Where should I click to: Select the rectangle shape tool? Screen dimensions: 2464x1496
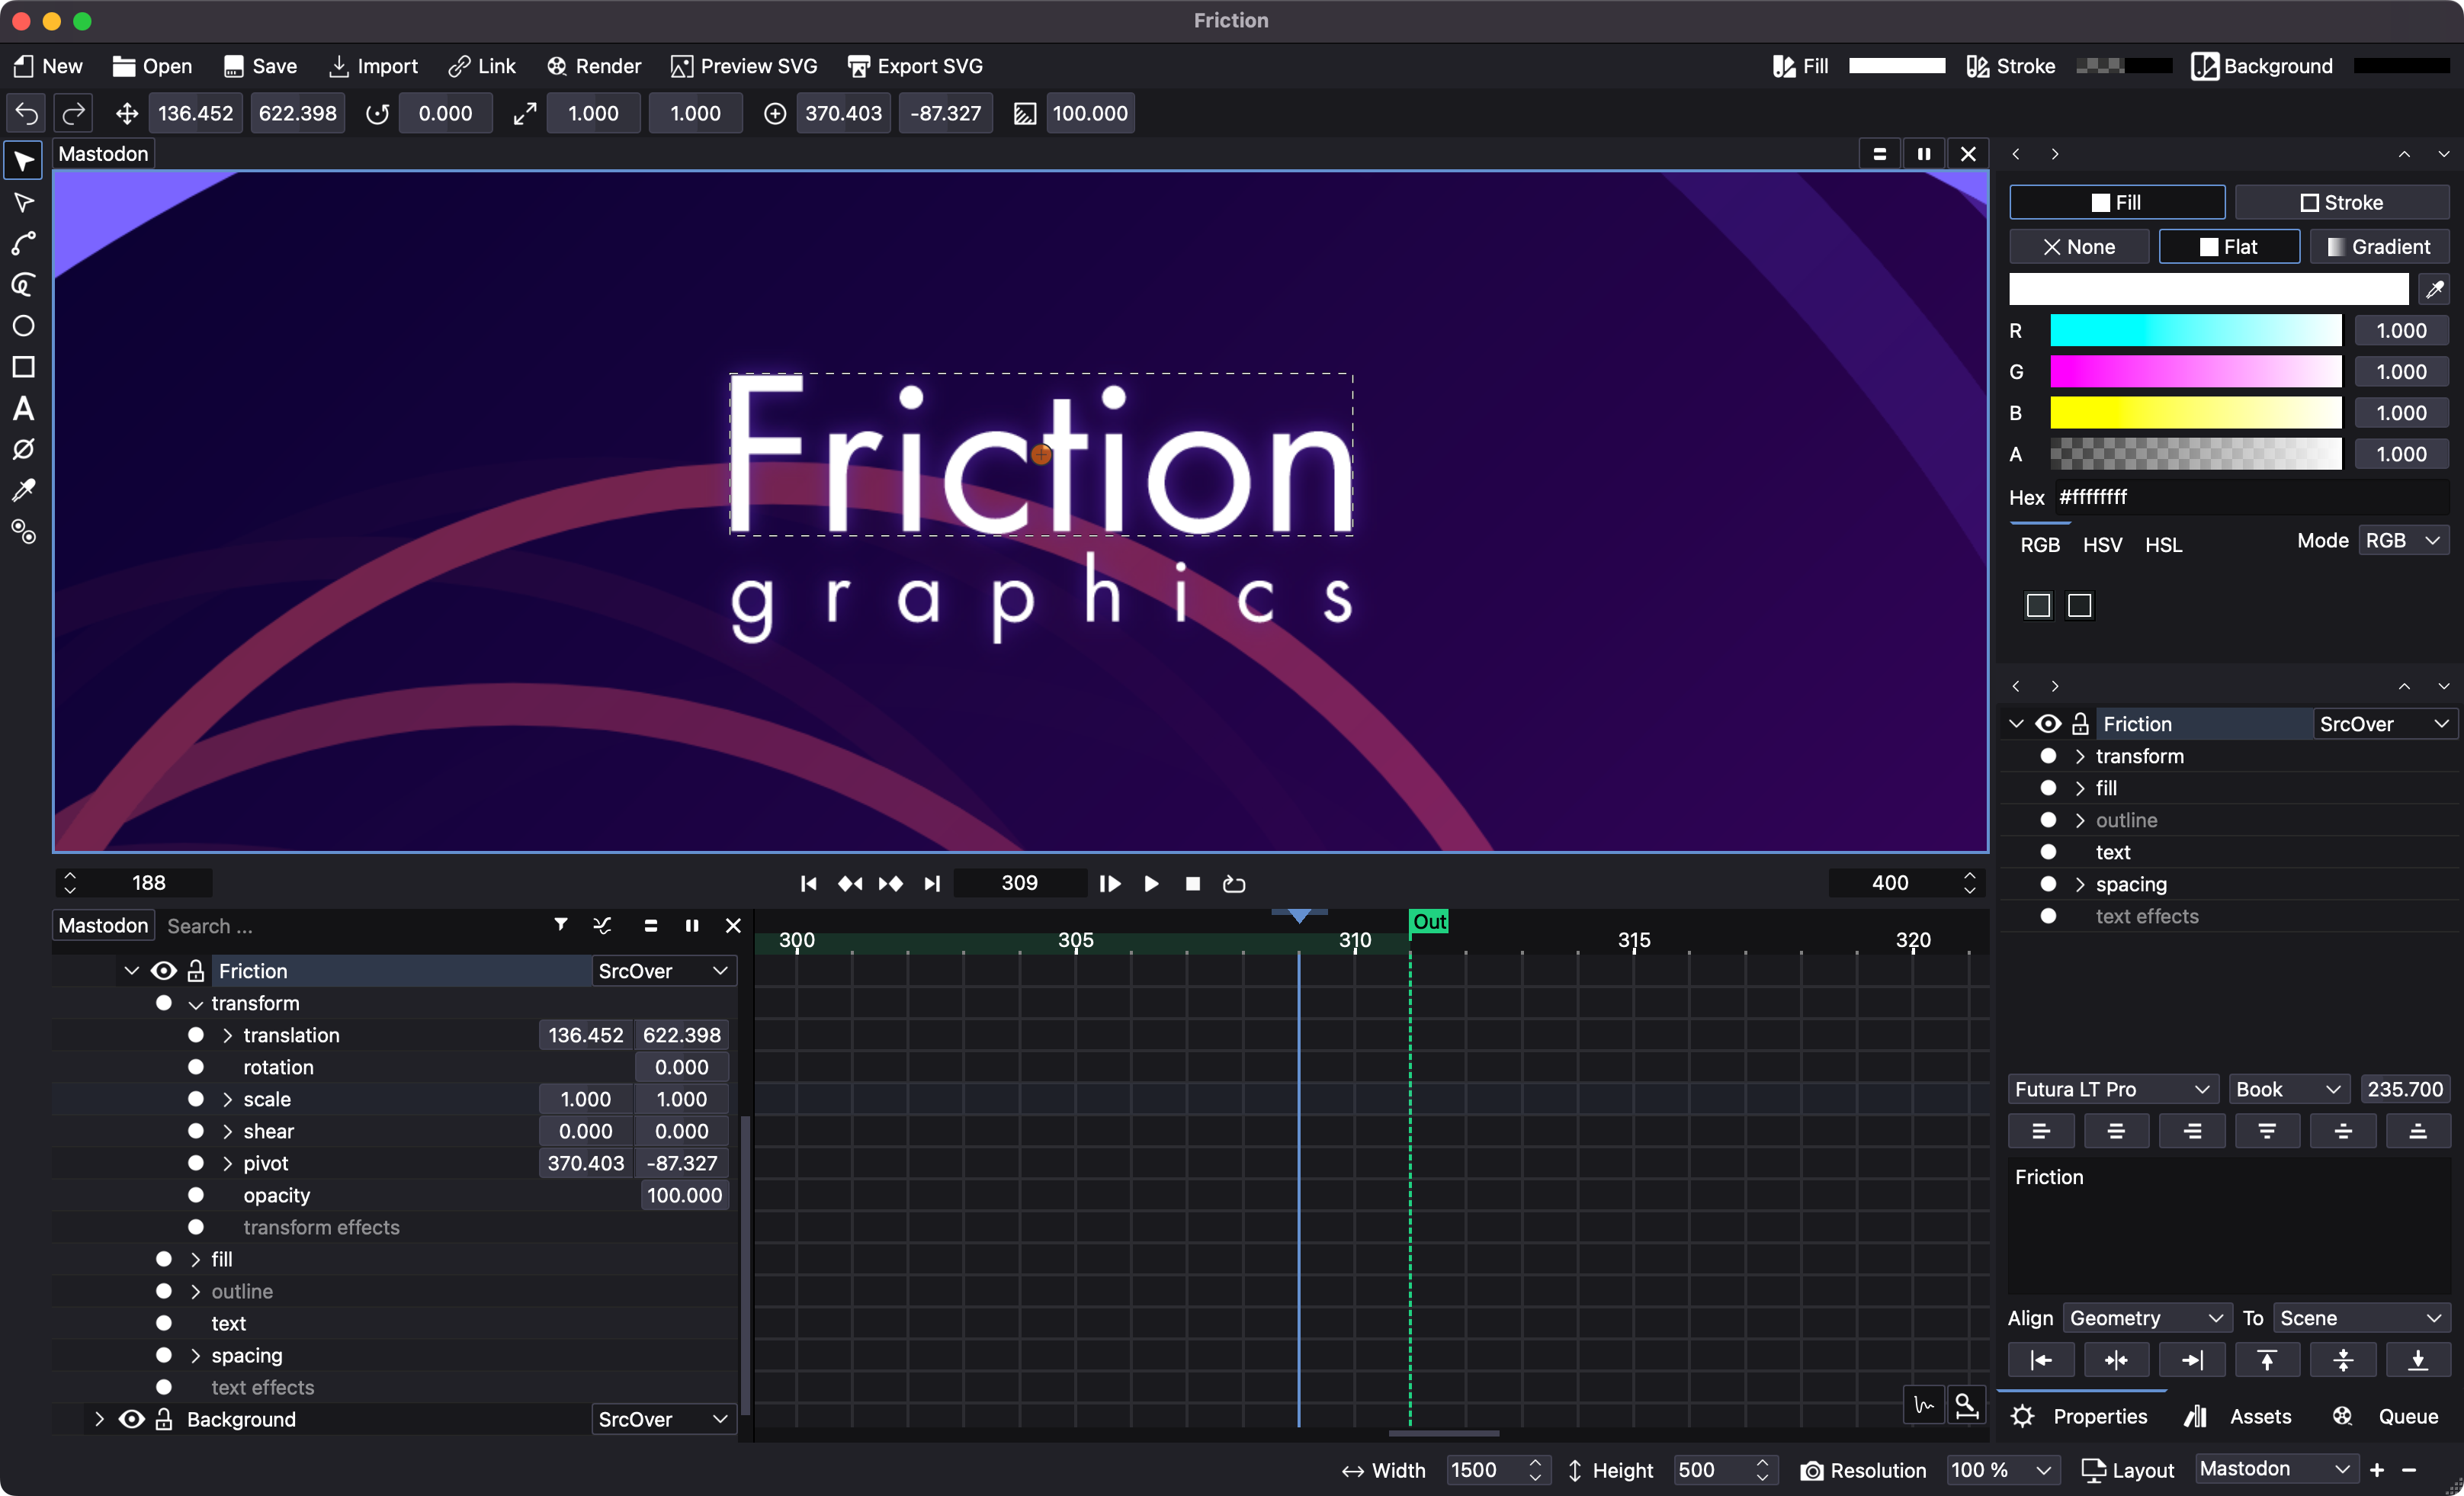(23, 367)
